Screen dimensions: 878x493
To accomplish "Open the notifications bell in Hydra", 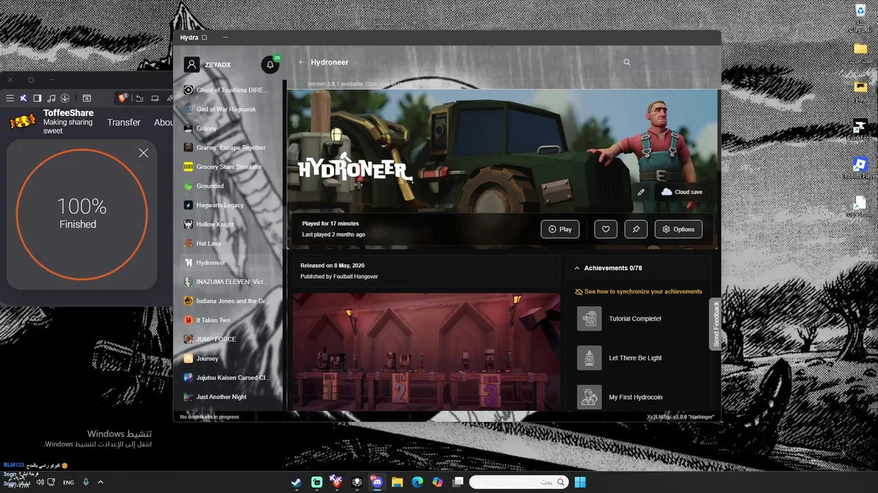I will coord(270,65).
